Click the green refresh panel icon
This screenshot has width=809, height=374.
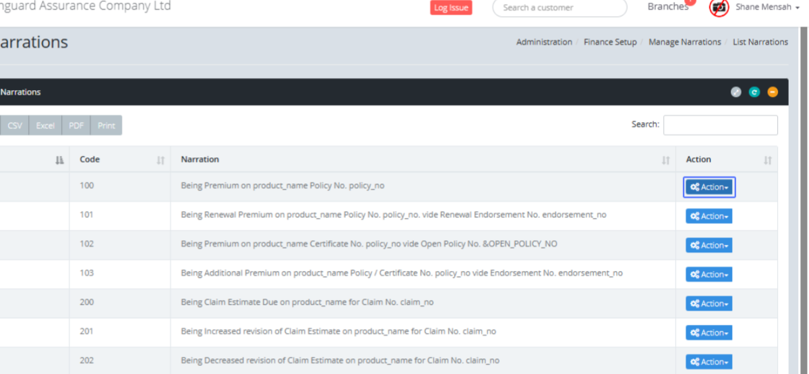point(754,92)
